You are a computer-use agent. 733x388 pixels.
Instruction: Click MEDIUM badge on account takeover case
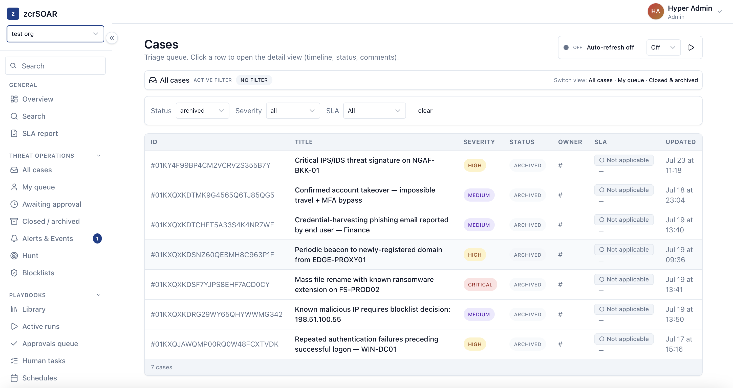pyautogui.click(x=479, y=195)
